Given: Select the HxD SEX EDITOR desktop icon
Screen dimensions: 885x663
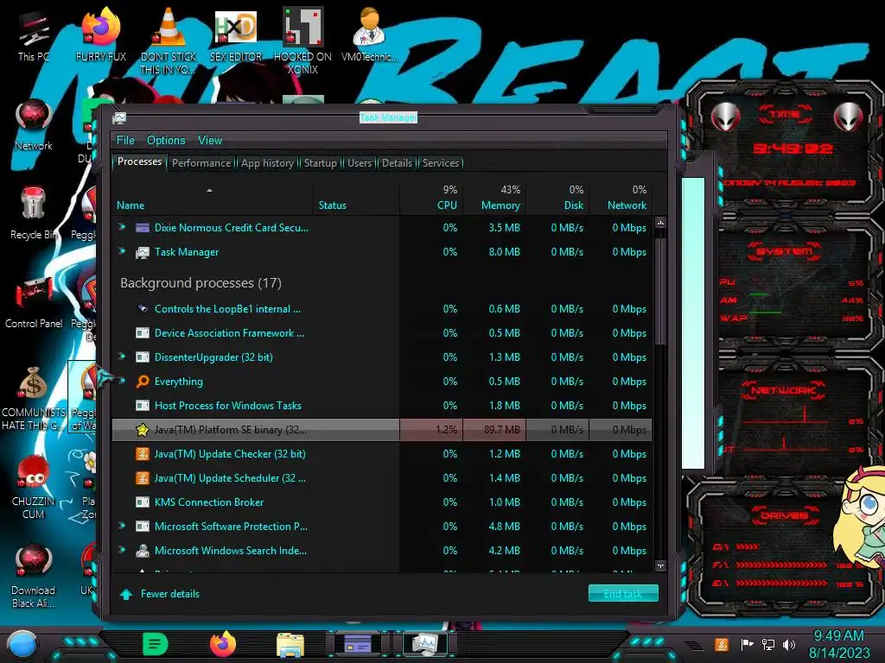Looking at the screenshot, I should tap(236, 35).
